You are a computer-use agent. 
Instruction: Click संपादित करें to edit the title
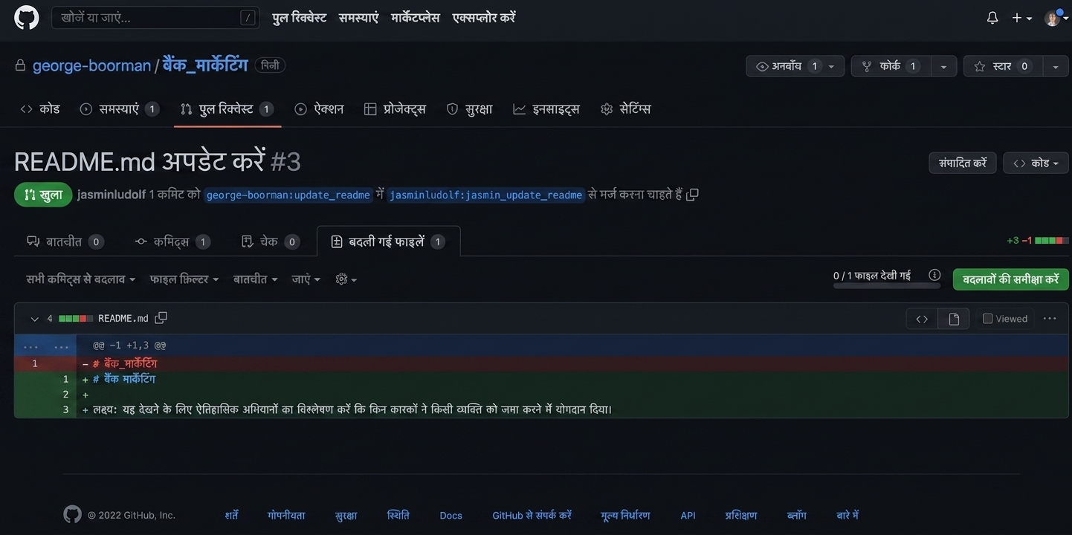tap(963, 163)
